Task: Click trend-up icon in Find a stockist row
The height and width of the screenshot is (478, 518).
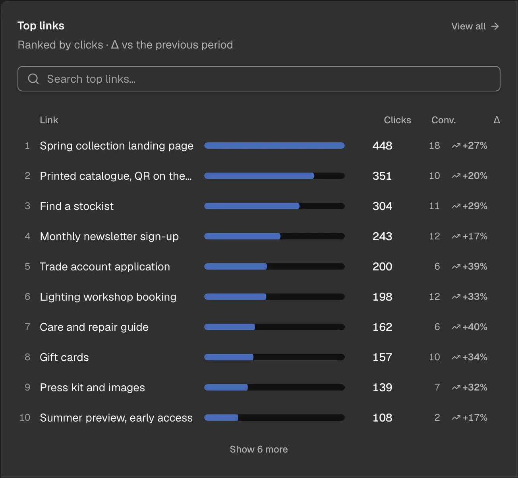Action: [456, 206]
